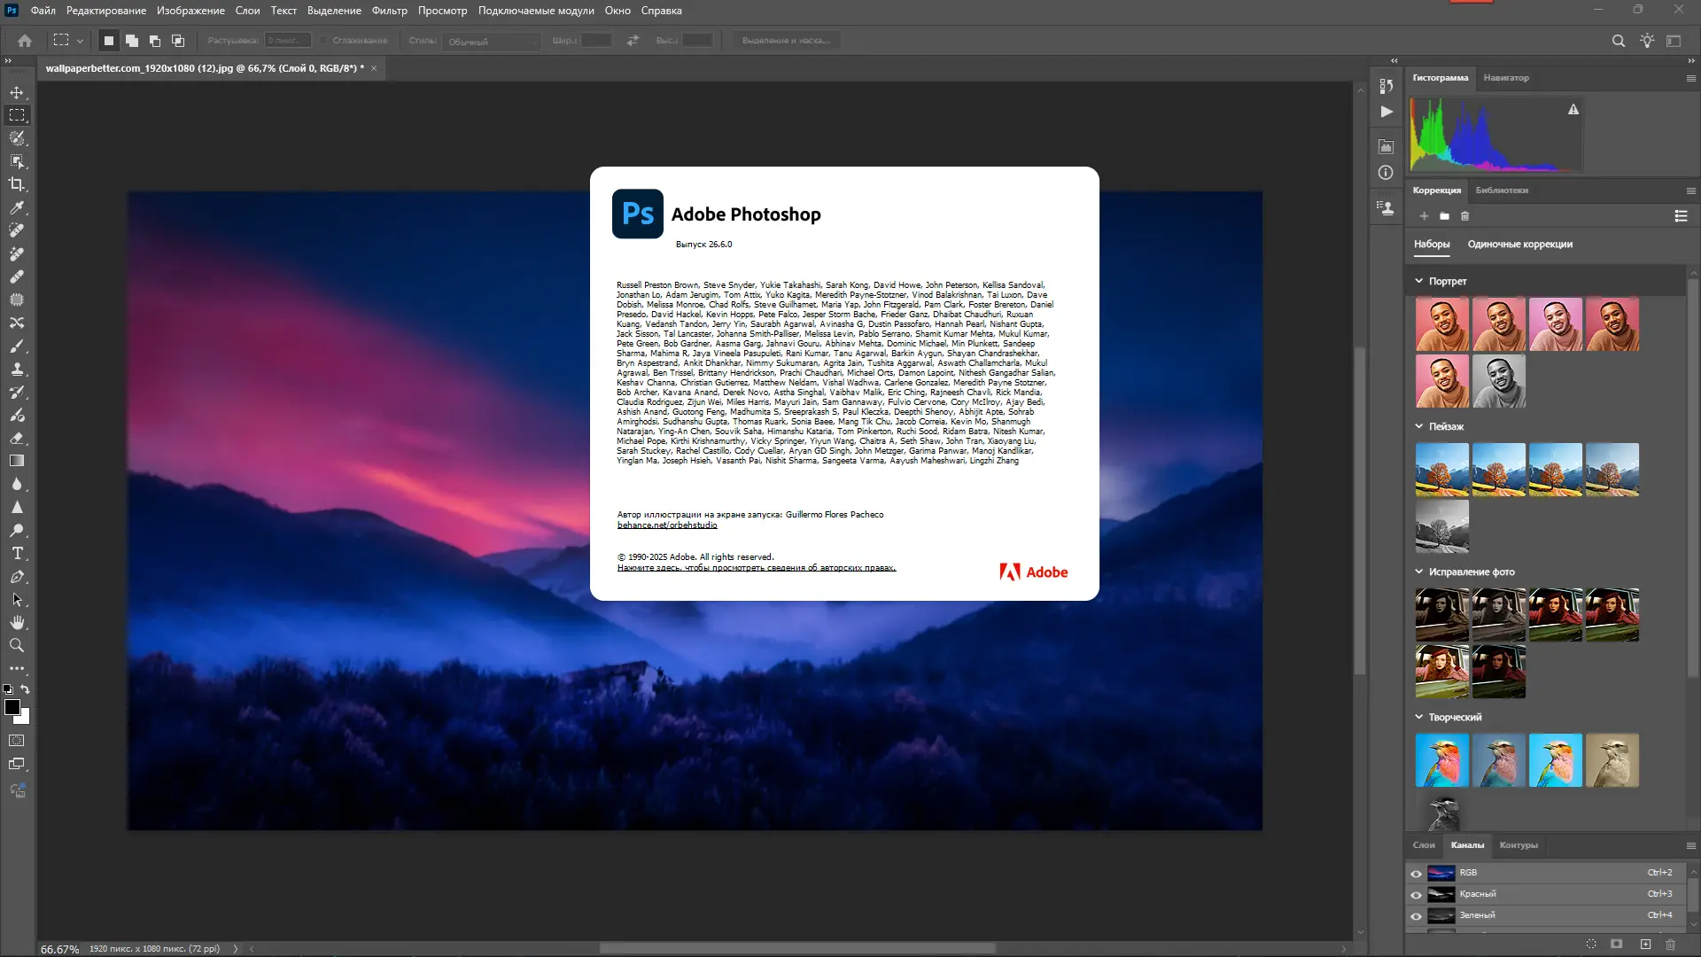The height and width of the screenshot is (957, 1701).
Task: Switch to the Навигатор tab
Action: pos(1506,78)
